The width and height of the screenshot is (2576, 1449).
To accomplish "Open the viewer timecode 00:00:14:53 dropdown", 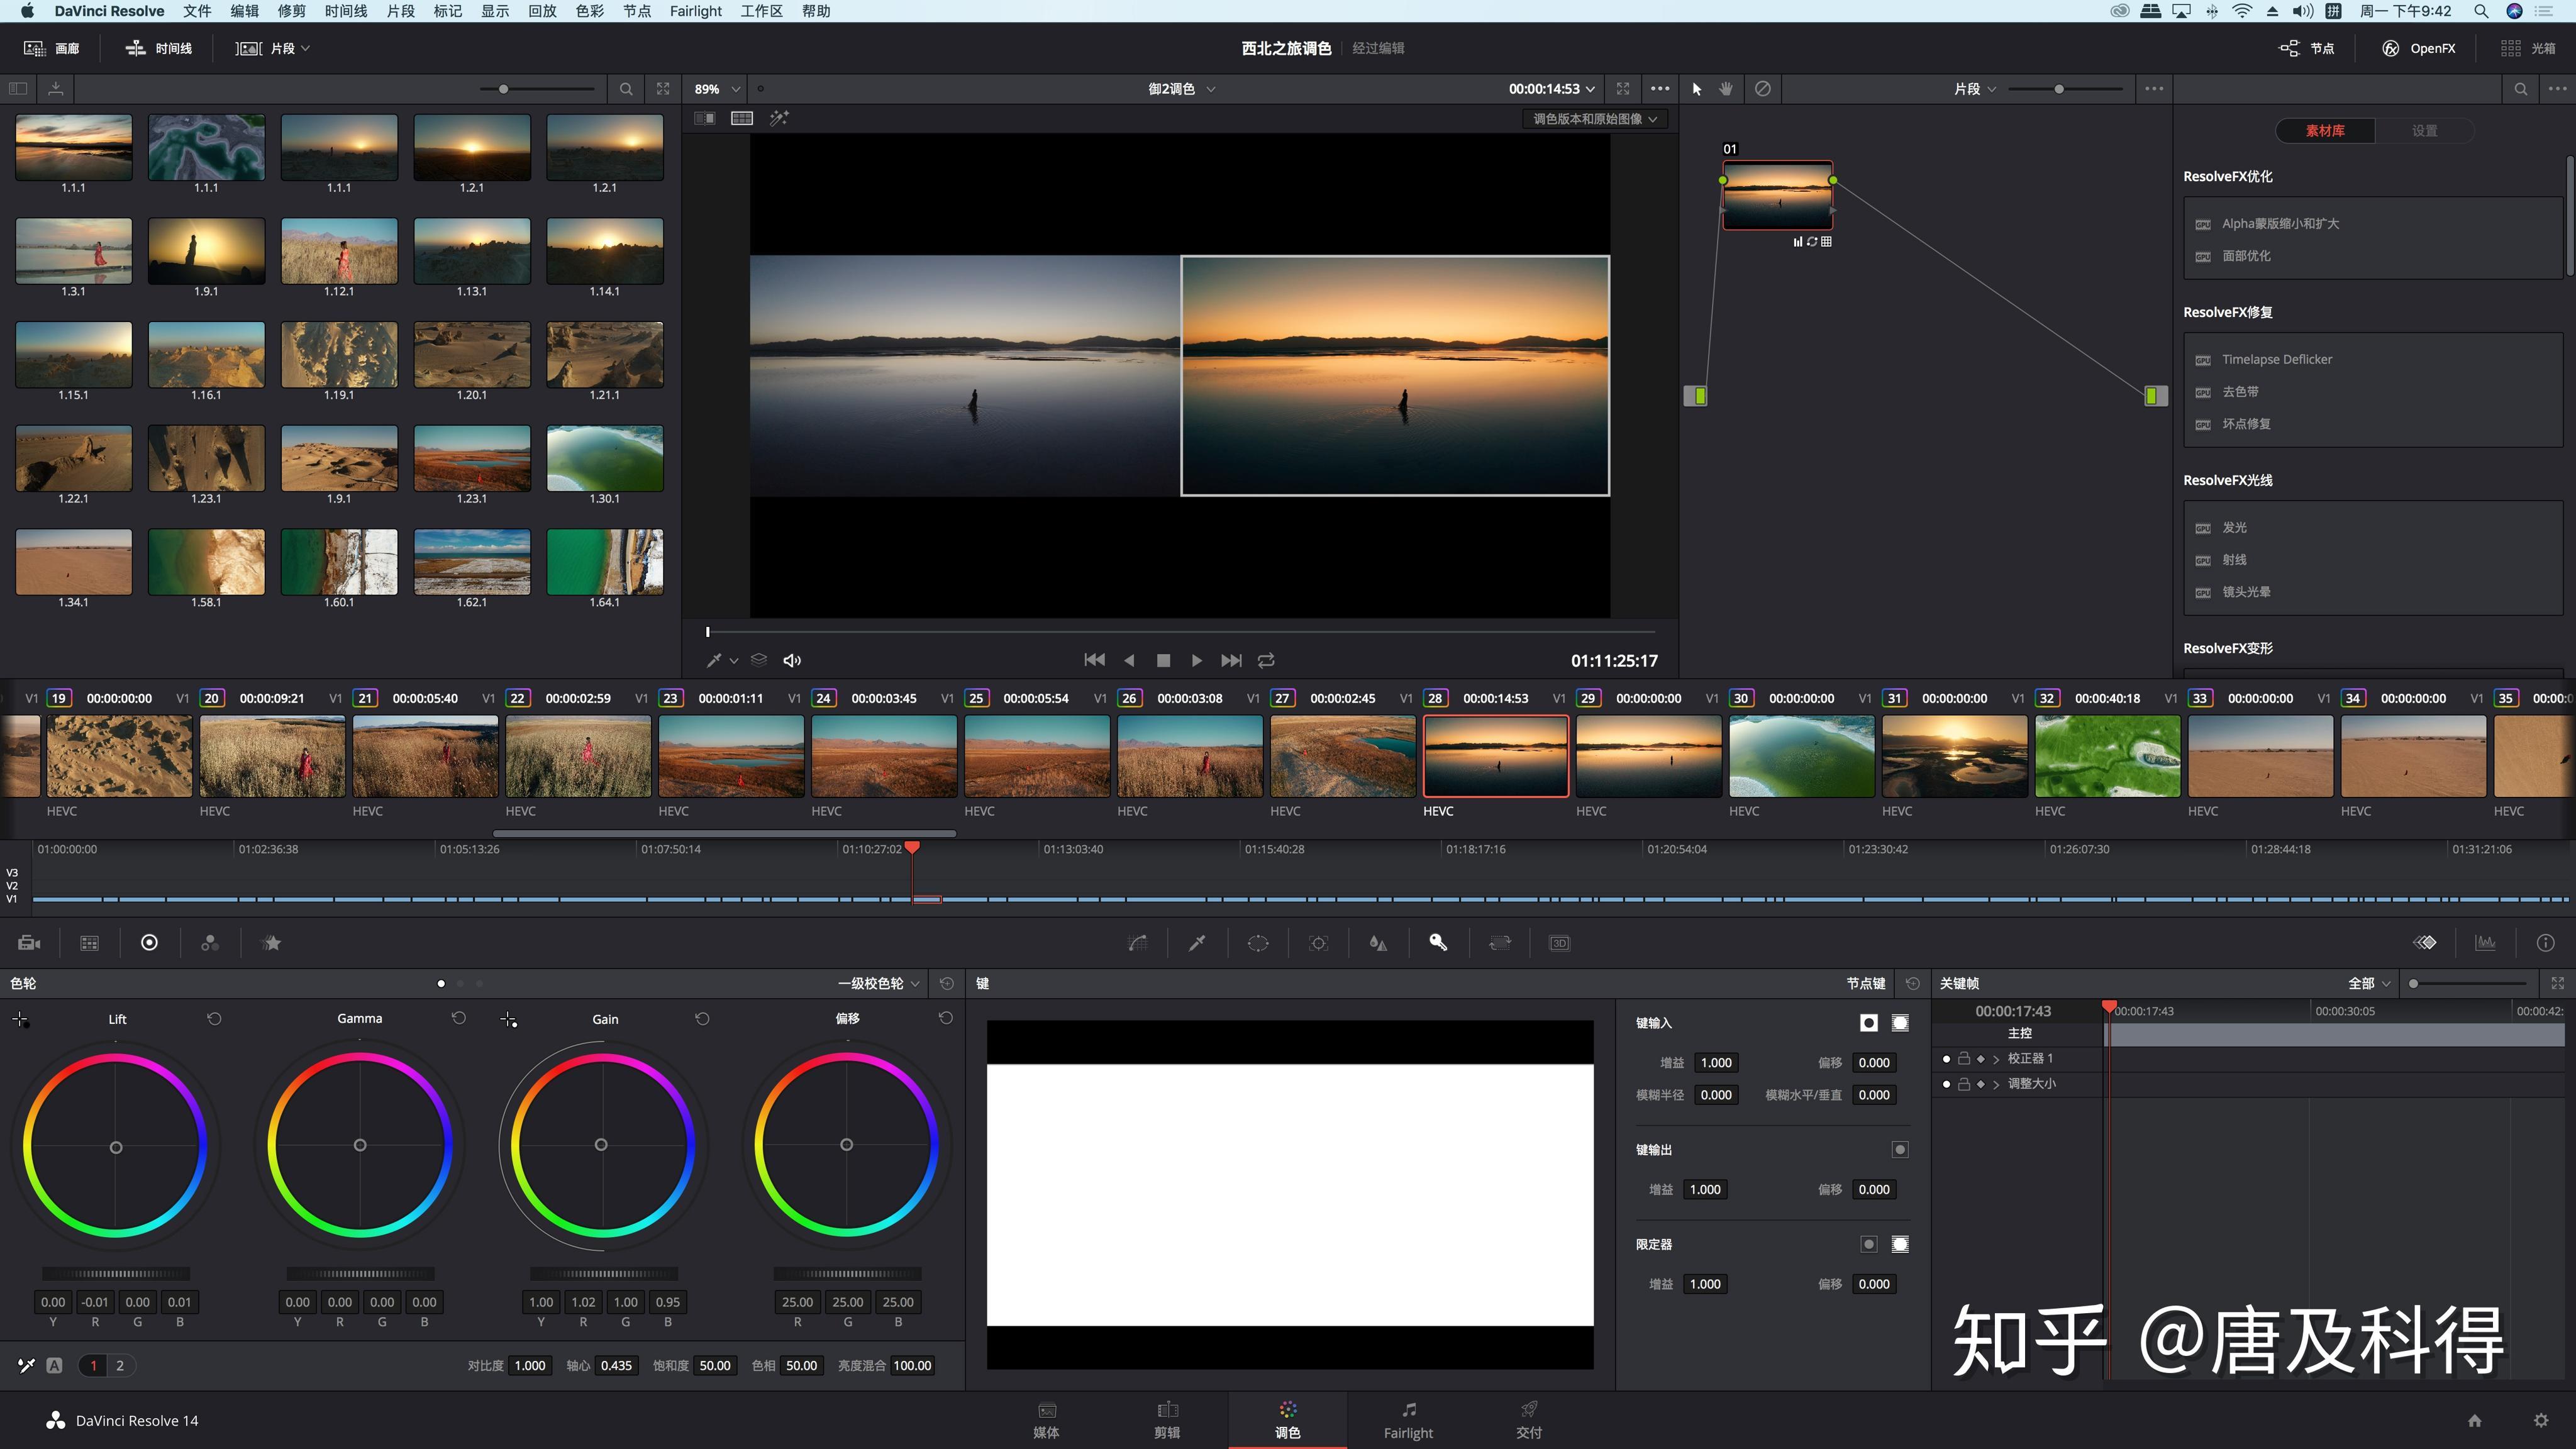I will click(1551, 89).
